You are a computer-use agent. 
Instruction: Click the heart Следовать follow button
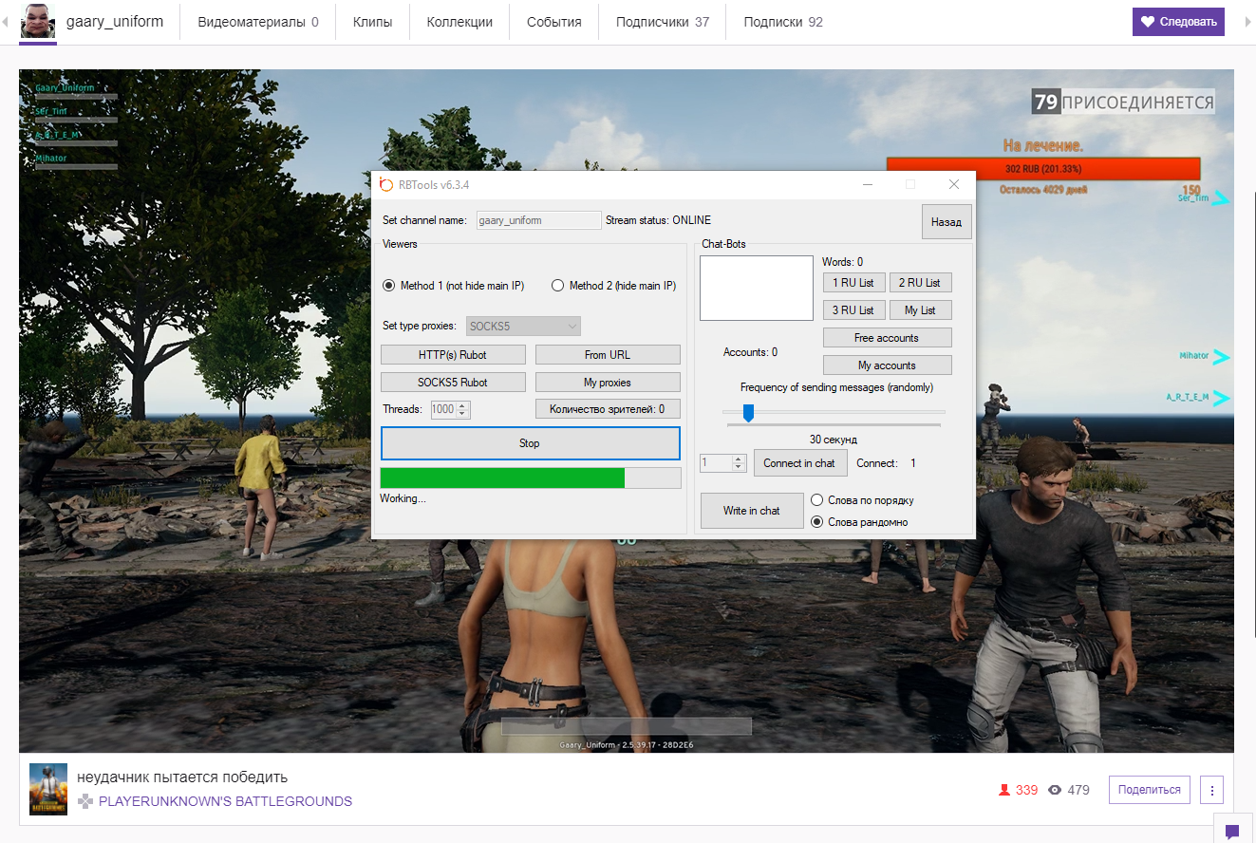point(1178,22)
